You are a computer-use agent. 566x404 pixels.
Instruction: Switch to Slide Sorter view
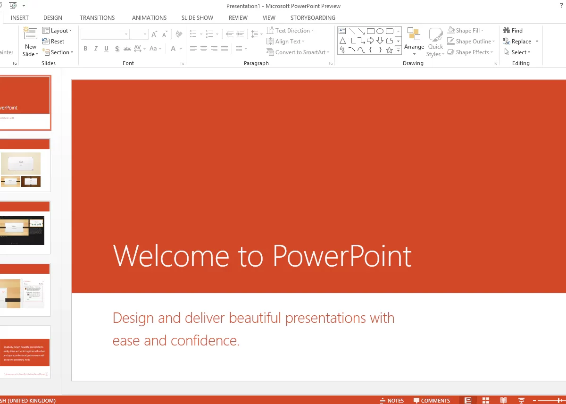coord(486,400)
